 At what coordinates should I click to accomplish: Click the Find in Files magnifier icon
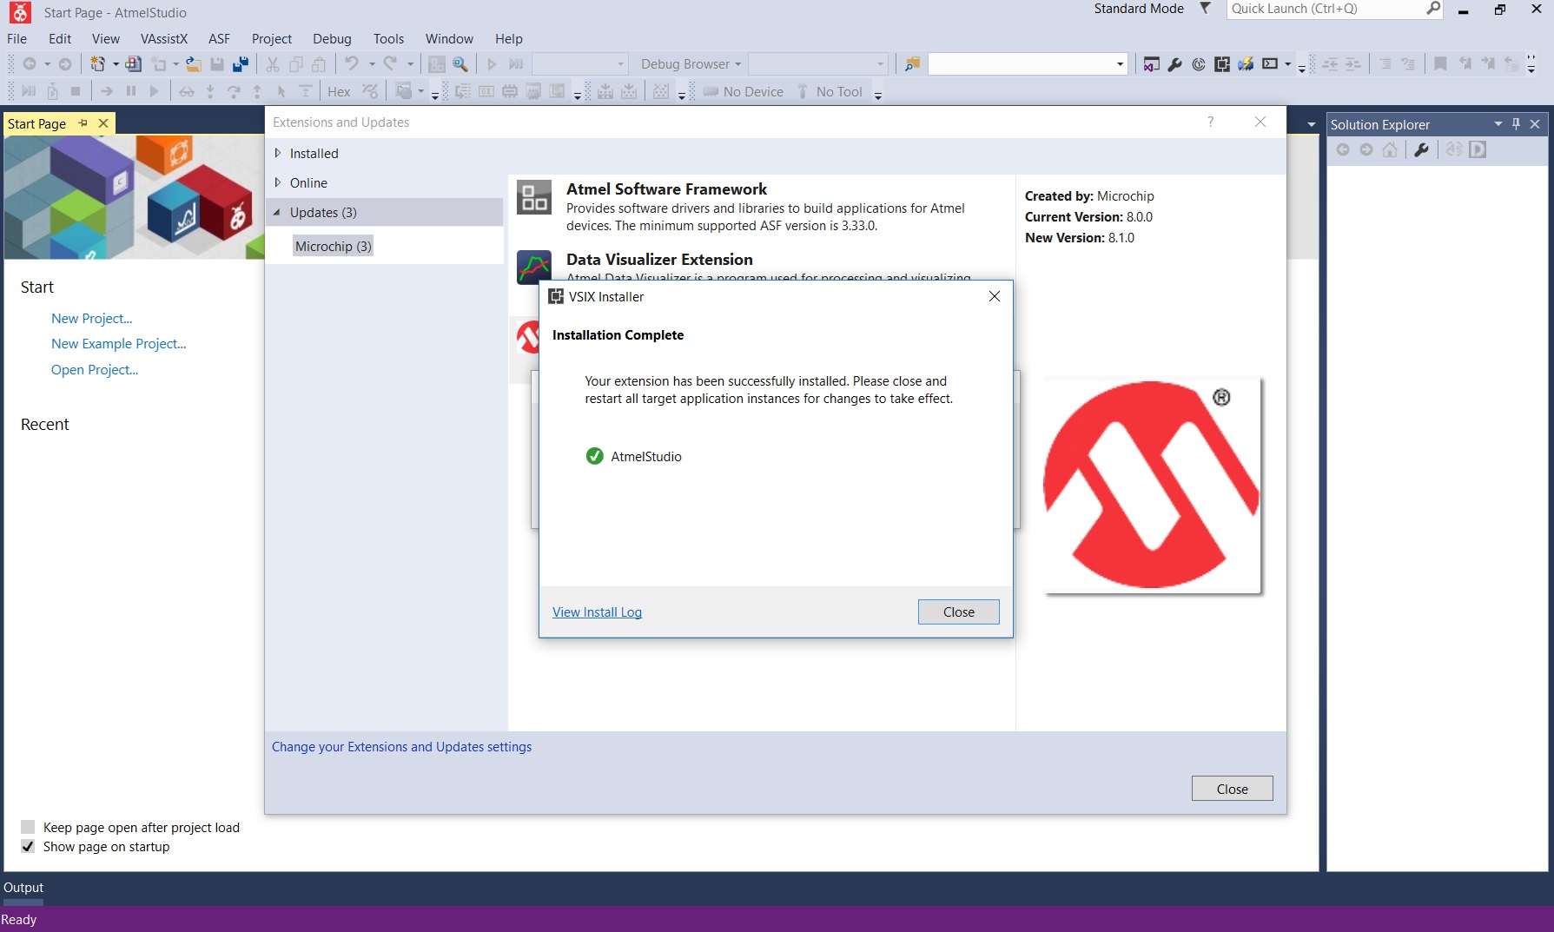click(460, 64)
